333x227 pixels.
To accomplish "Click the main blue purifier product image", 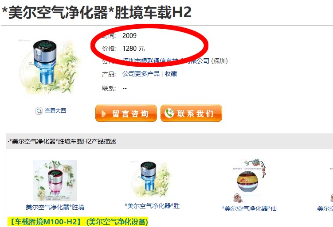I will click(49, 66).
